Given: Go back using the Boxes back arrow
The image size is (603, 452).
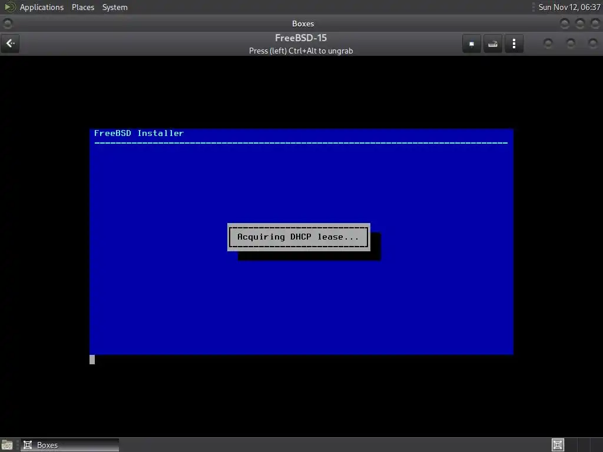Looking at the screenshot, I should pyautogui.click(x=11, y=44).
